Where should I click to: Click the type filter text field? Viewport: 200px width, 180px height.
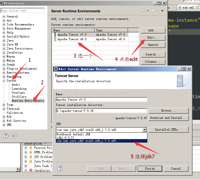pos(22,10)
